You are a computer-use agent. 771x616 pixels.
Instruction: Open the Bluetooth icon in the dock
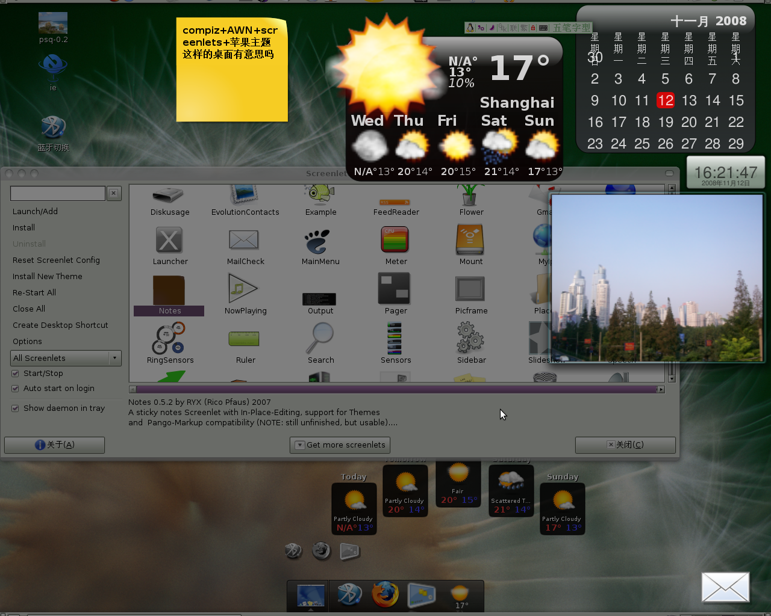349,595
